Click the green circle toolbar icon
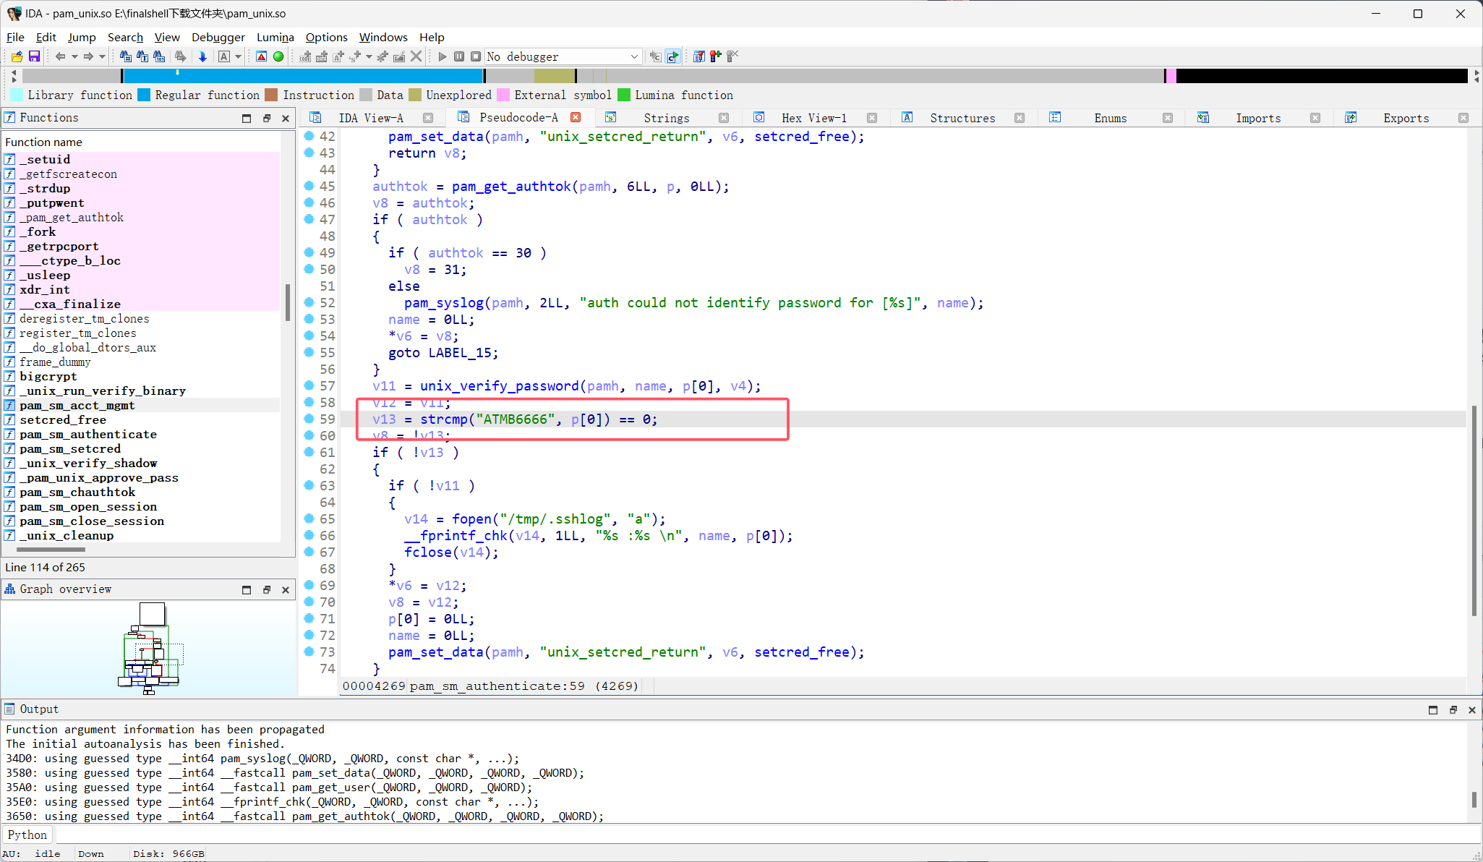This screenshot has width=1483, height=862. point(278,56)
